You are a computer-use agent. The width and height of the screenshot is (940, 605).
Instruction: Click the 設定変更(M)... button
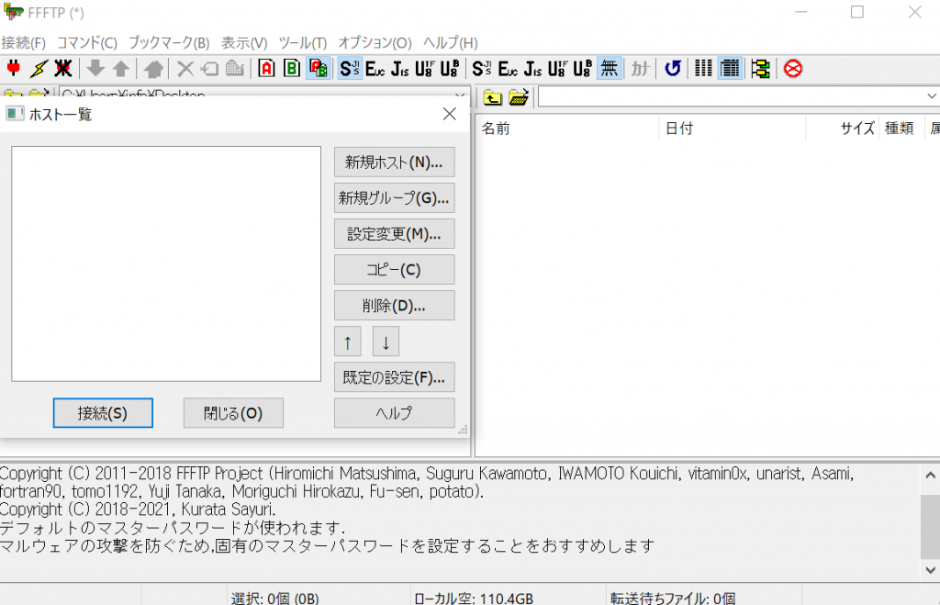[x=395, y=234]
